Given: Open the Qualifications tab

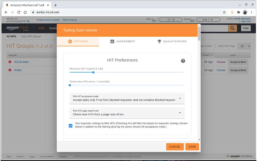Looking at the screenshot, I should click(172, 41).
